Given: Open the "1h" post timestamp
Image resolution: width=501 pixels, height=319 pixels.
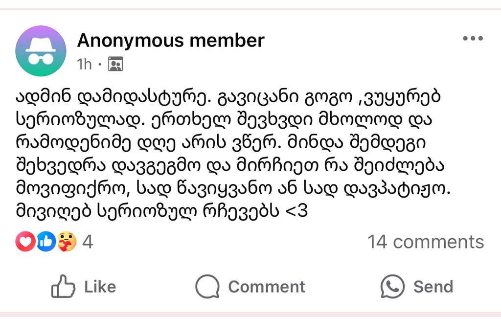Looking at the screenshot, I should click(84, 64).
